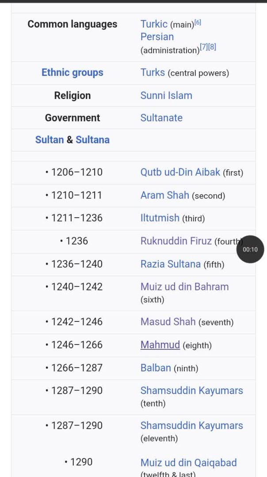Image resolution: width=267 pixels, height=477 pixels.
Task: Click the Sunni Islam link
Action: point(166,95)
